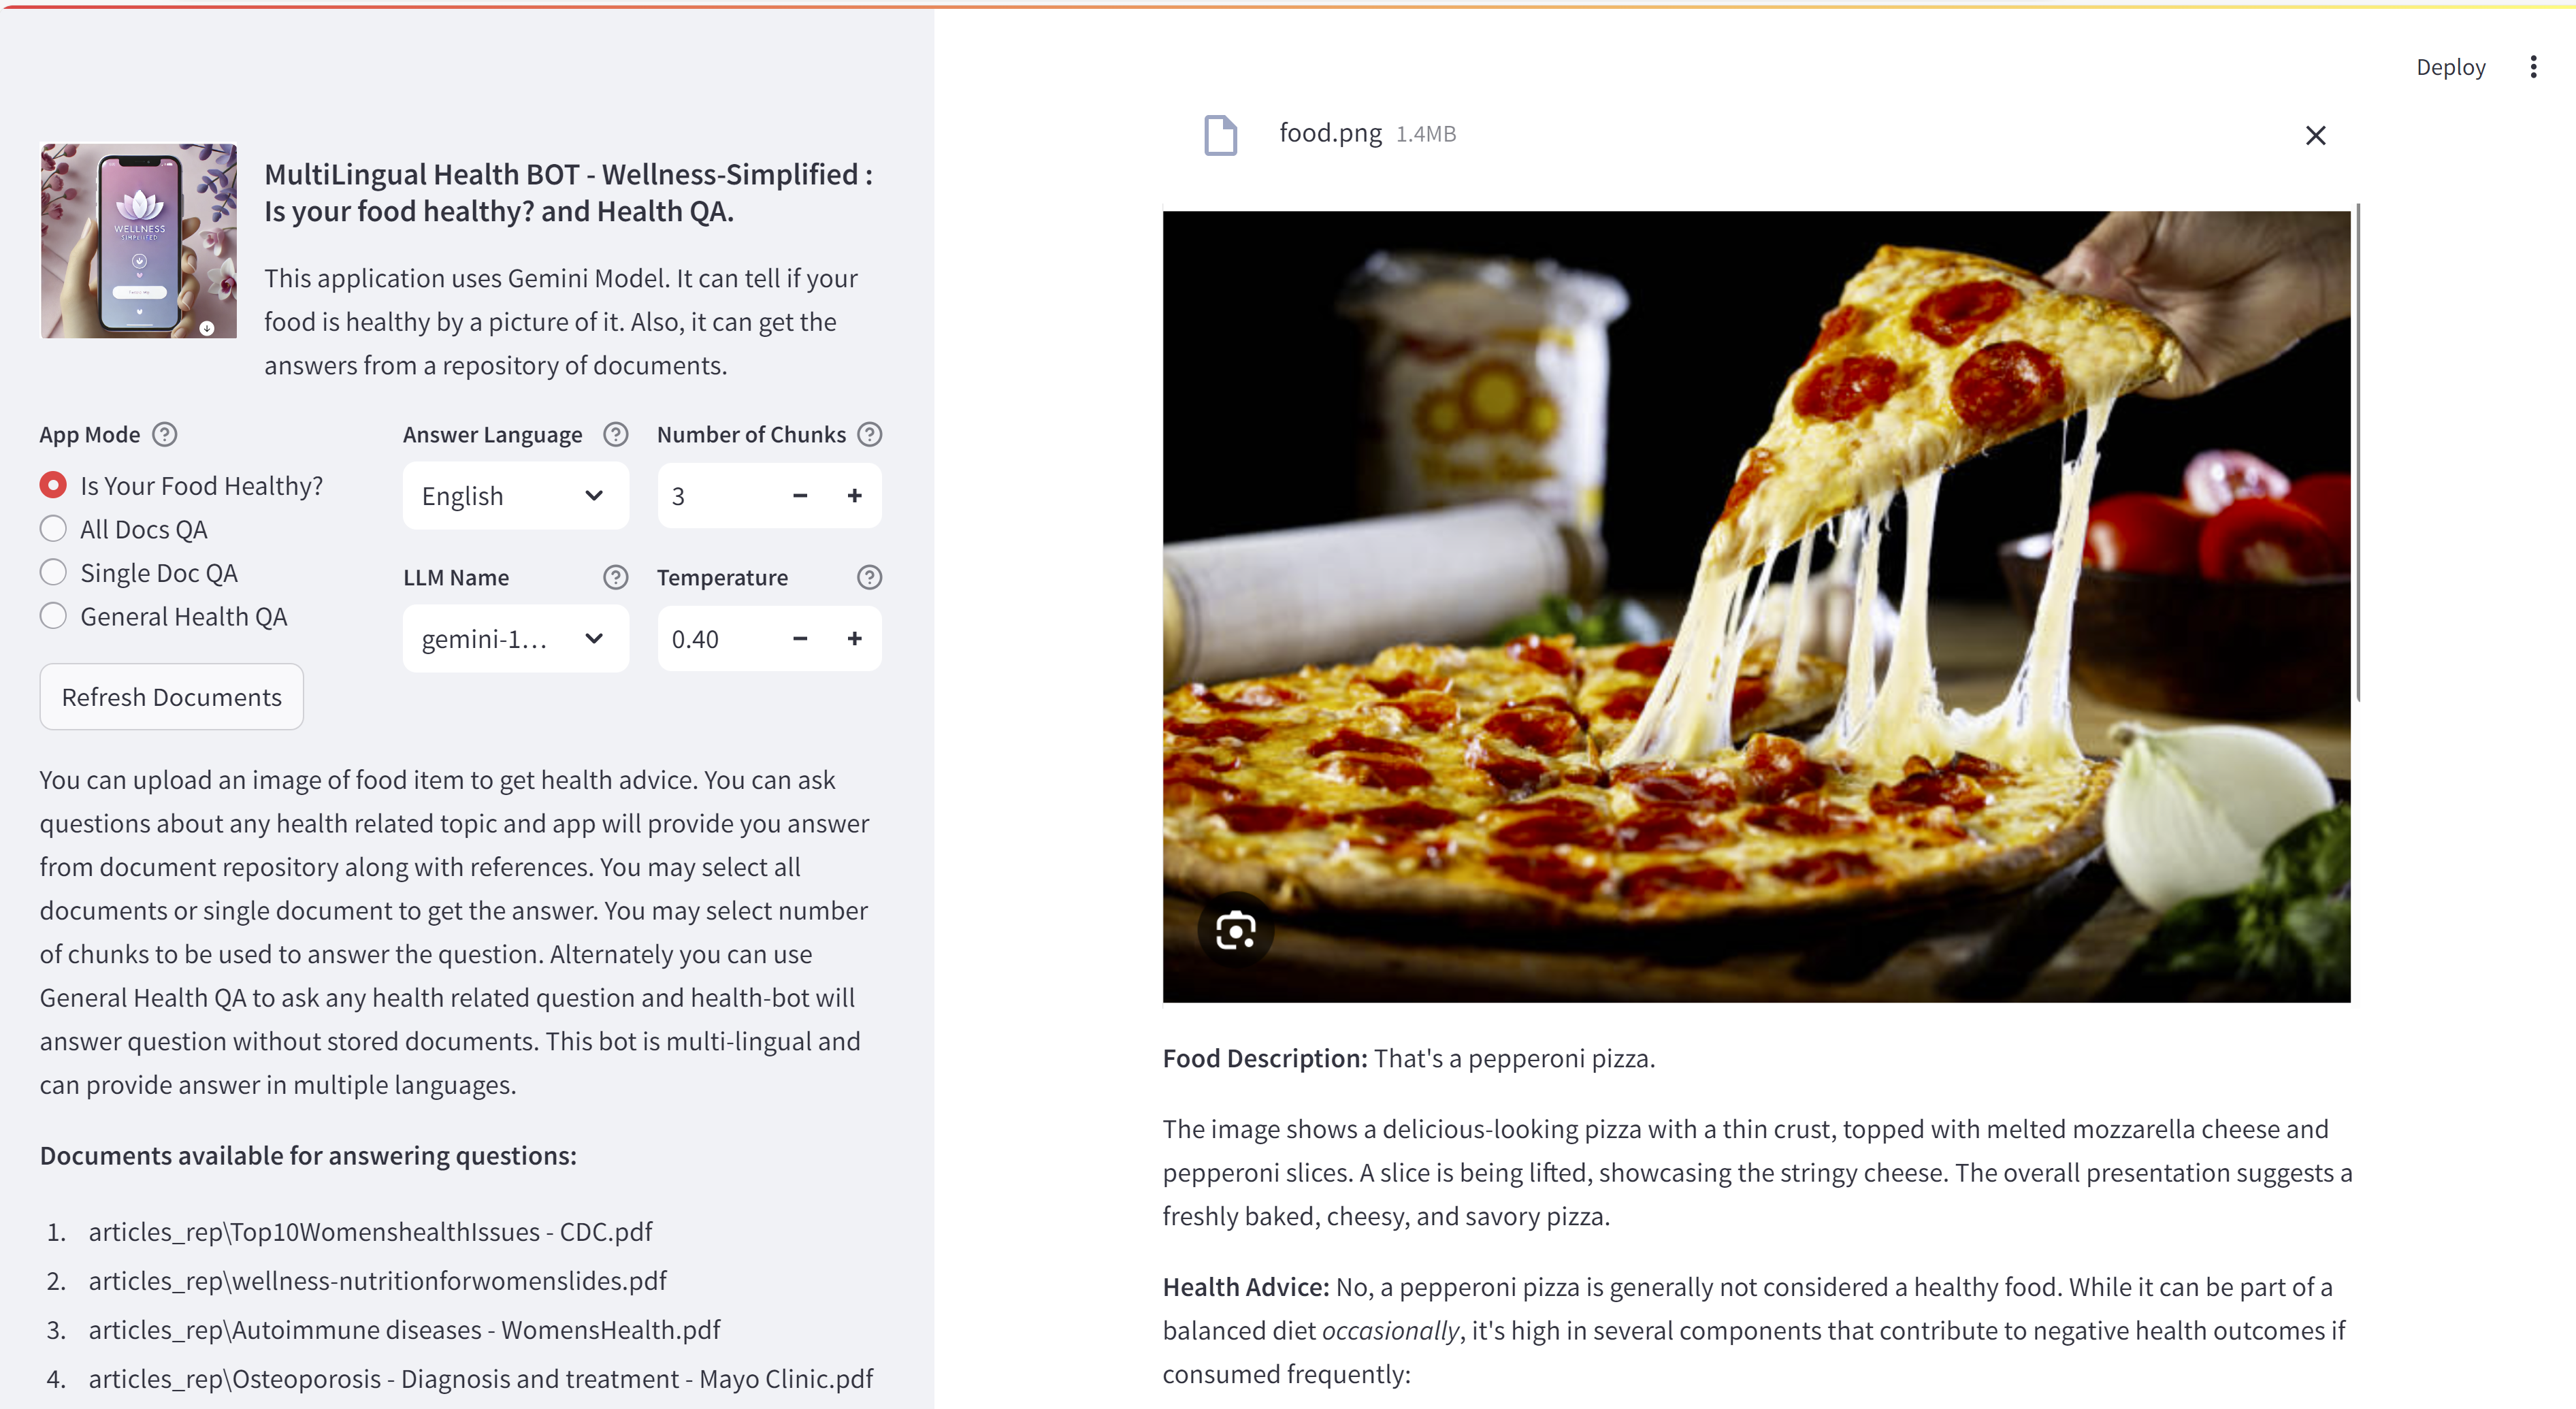Click the Number of Chunks help icon
2576x1409 pixels.
point(870,434)
